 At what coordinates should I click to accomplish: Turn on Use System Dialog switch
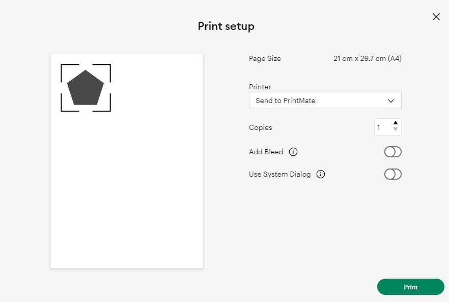[392, 174]
